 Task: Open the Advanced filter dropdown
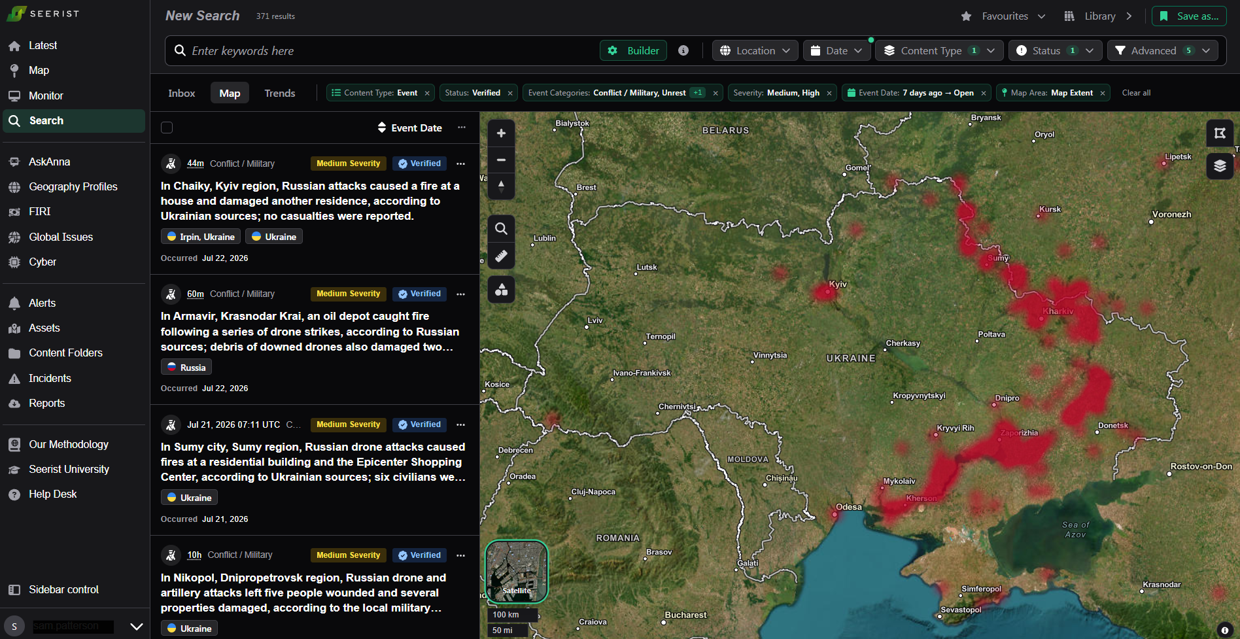(1162, 50)
